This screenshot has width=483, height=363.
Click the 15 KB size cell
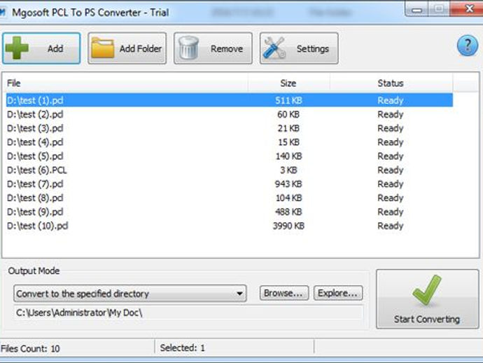pos(288,142)
